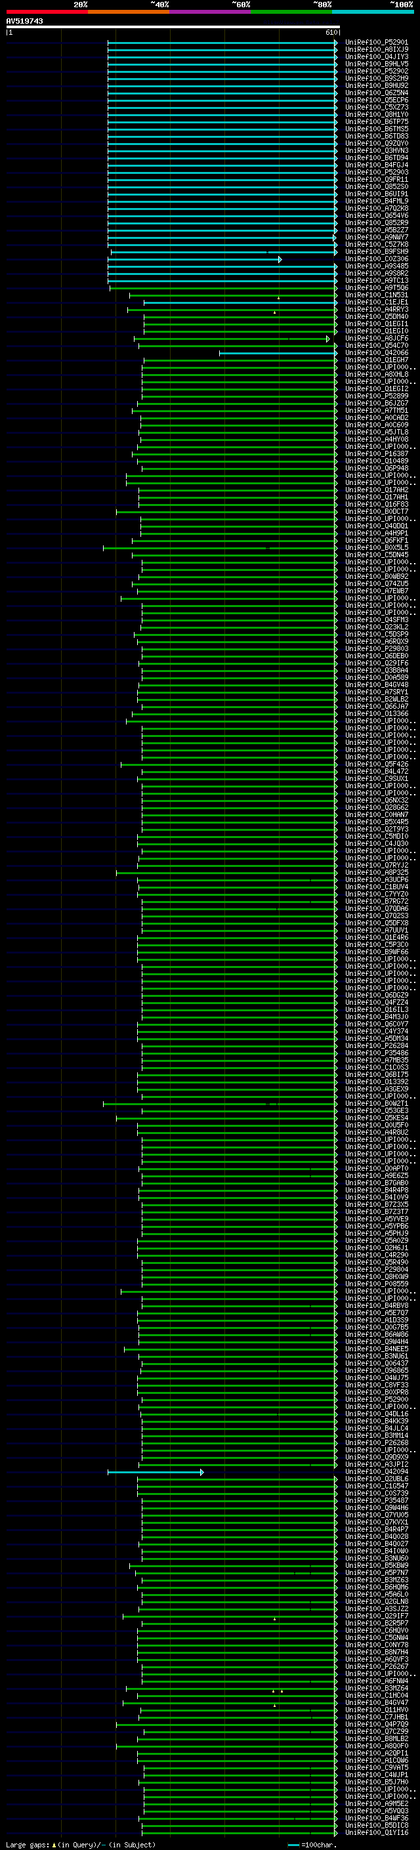The width and height of the screenshot is (420, 1850).
Task: Open hit UniRef100_Q42066
Action: 377,352
